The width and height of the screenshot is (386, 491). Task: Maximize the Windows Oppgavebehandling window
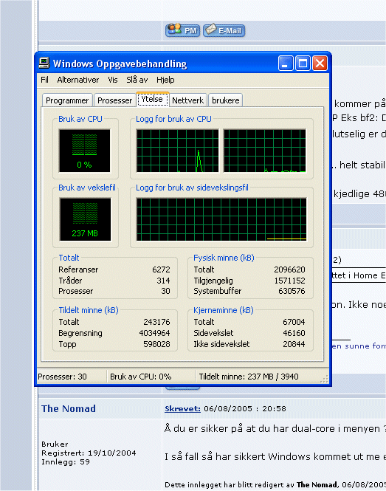[303, 63]
